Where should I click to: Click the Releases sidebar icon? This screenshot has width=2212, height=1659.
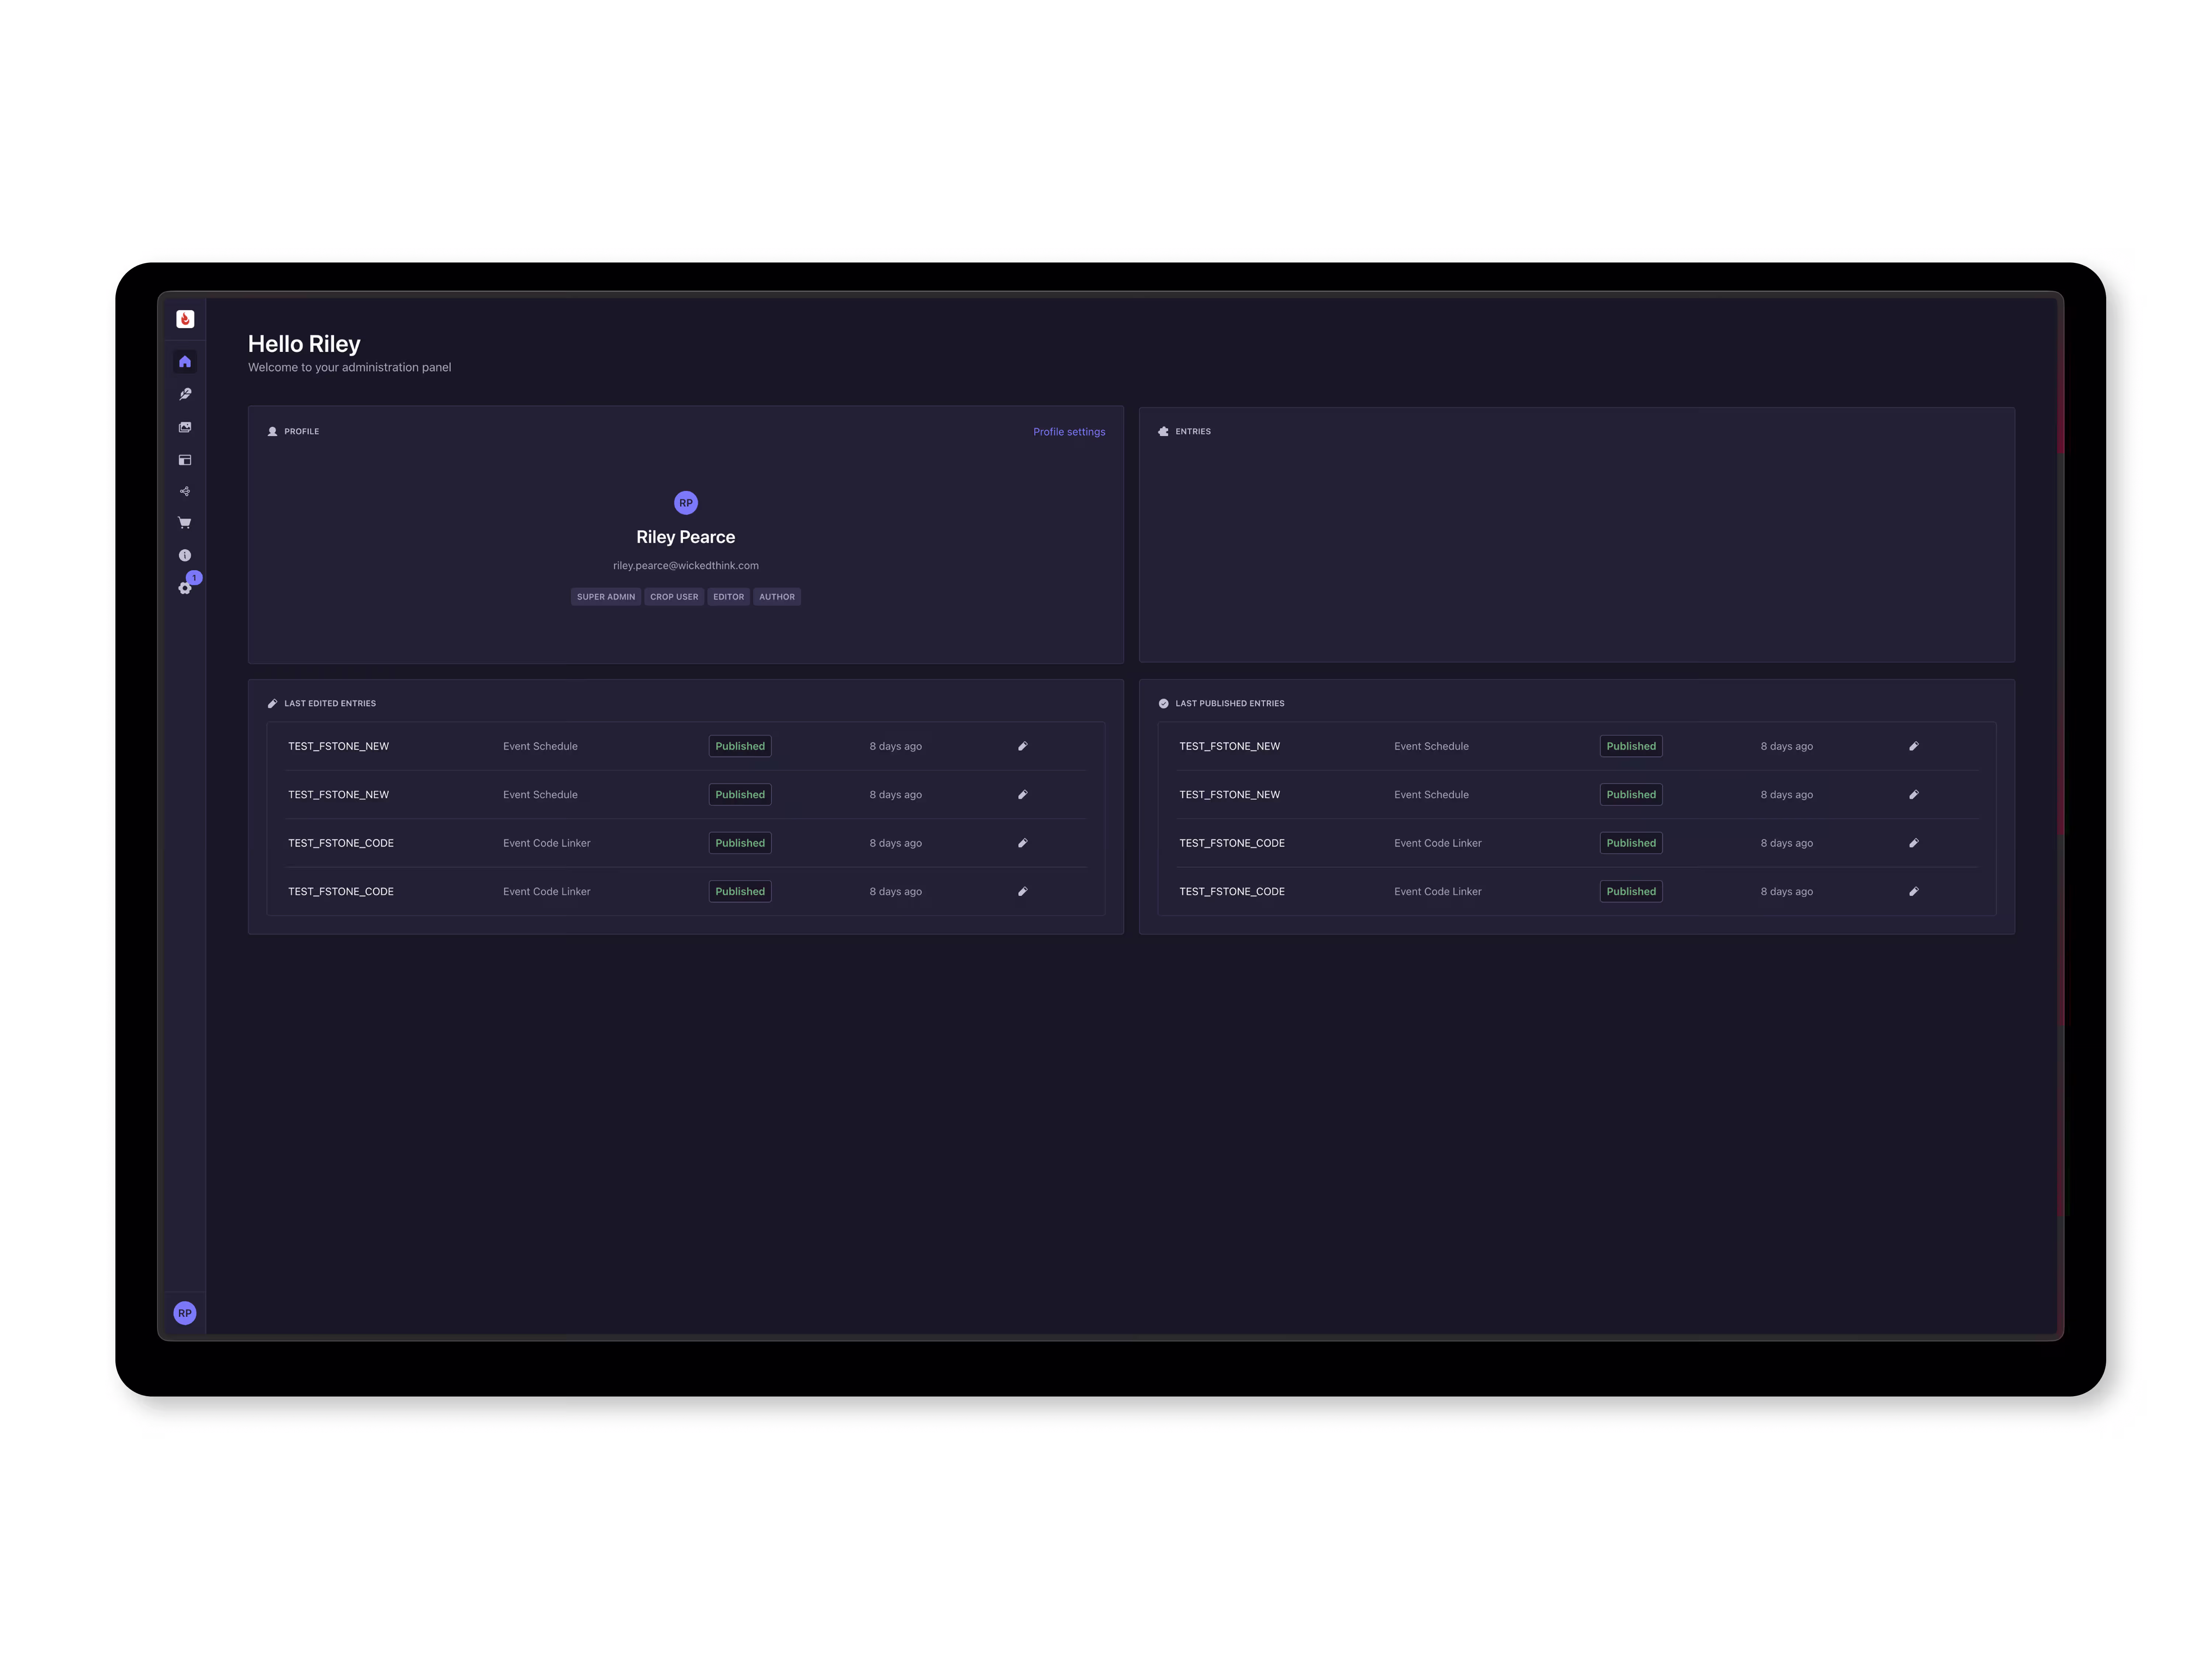tap(185, 491)
